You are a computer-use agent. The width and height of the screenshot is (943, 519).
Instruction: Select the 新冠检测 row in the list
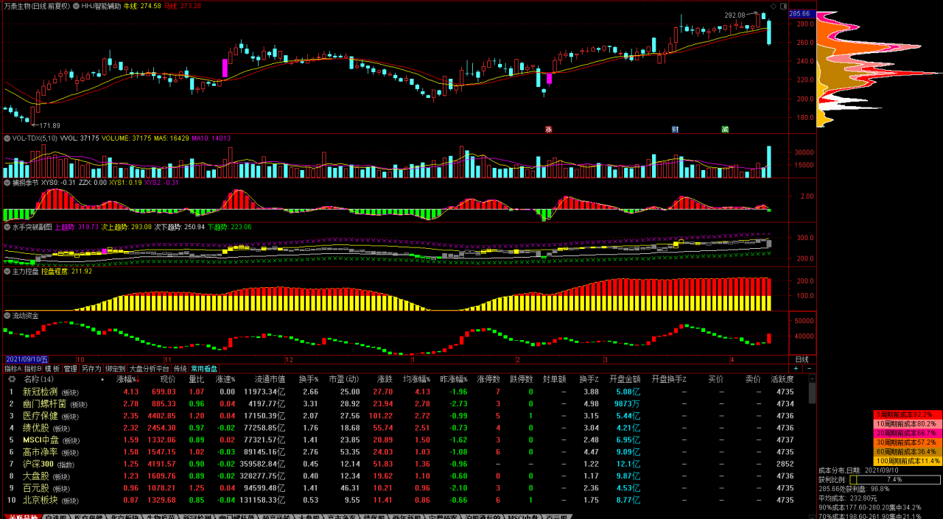(40, 392)
